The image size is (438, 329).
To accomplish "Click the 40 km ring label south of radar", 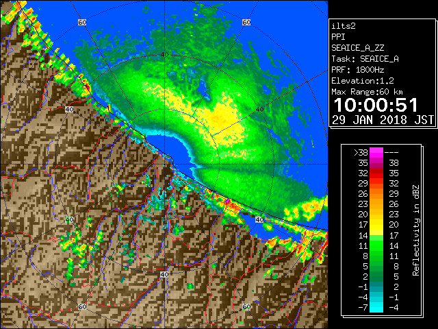I will 164,274.
